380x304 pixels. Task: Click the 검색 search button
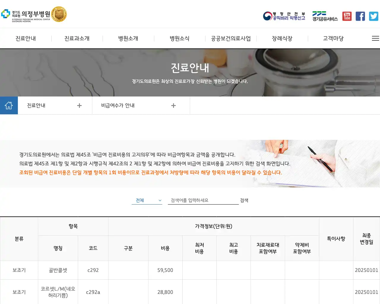(x=244, y=200)
